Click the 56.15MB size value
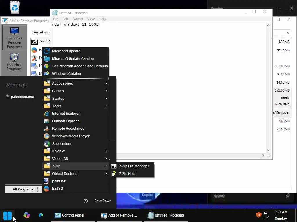 coord(283,50)
